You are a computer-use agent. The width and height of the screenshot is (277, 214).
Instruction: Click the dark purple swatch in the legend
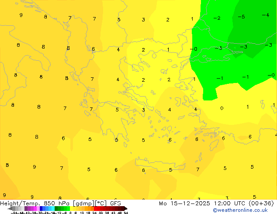point(26,208)
